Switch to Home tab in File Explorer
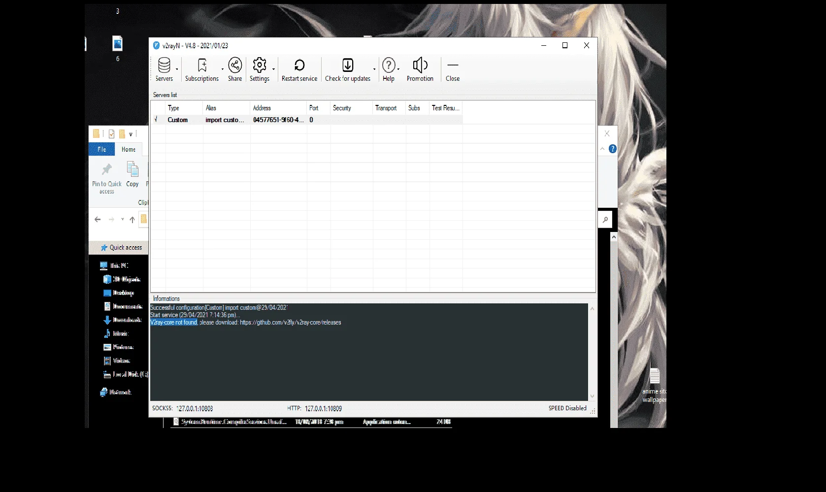The width and height of the screenshot is (826, 492). coord(129,149)
